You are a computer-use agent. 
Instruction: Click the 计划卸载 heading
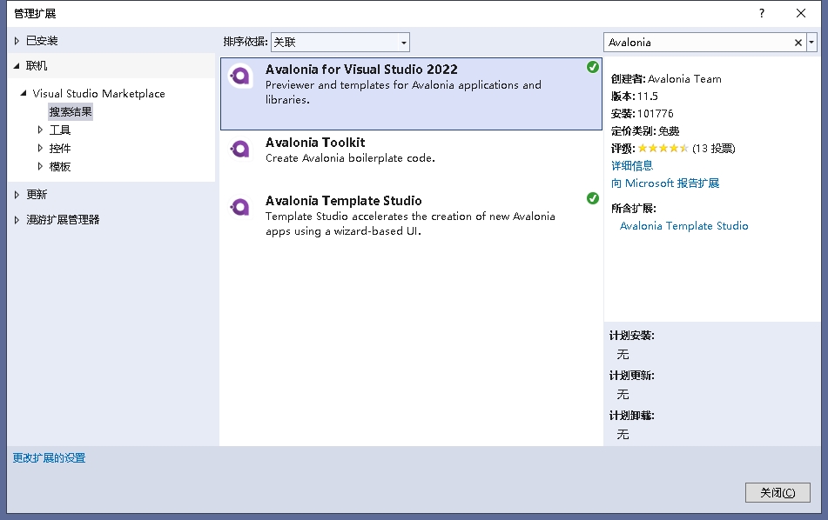(632, 416)
